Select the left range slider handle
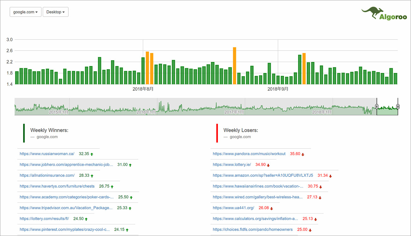 [x=377, y=106]
